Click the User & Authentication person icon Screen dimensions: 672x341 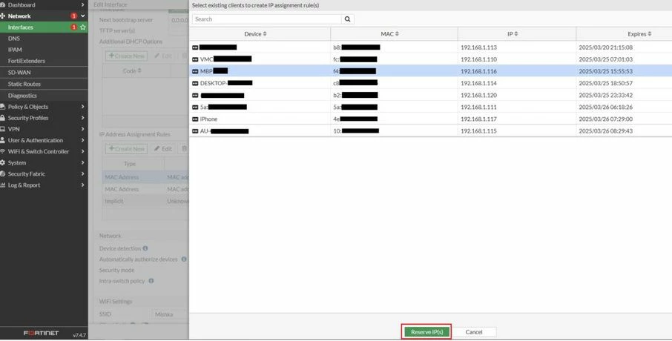pos(2,140)
